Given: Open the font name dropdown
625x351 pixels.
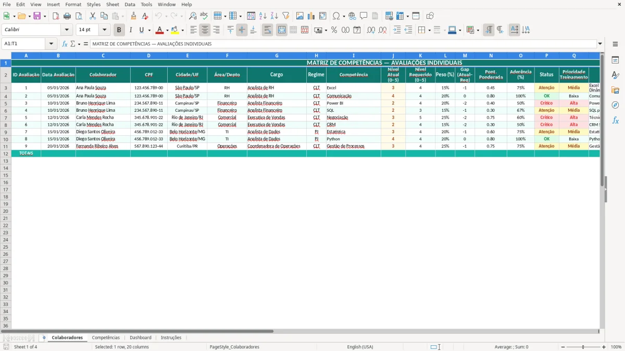Looking at the screenshot, I should click(67, 30).
